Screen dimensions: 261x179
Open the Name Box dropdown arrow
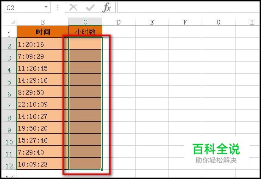[46, 7]
